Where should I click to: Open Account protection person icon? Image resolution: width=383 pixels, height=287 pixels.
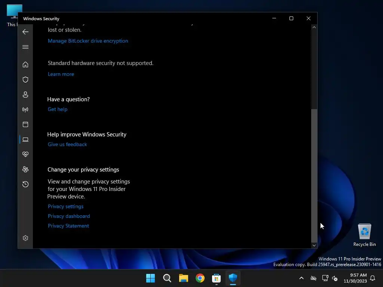tap(25, 95)
